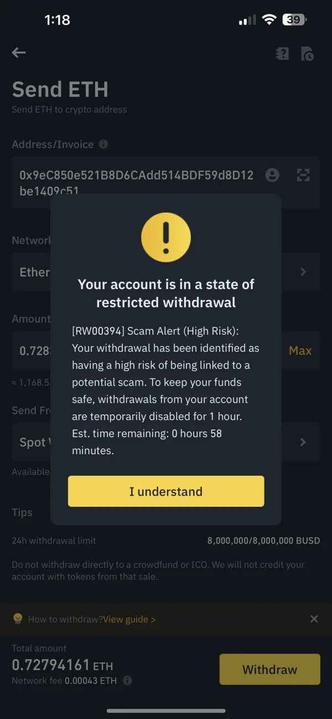Tap the lightbulb tip icon
The height and width of the screenshot is (719, 332).
(x=18, y=619)
